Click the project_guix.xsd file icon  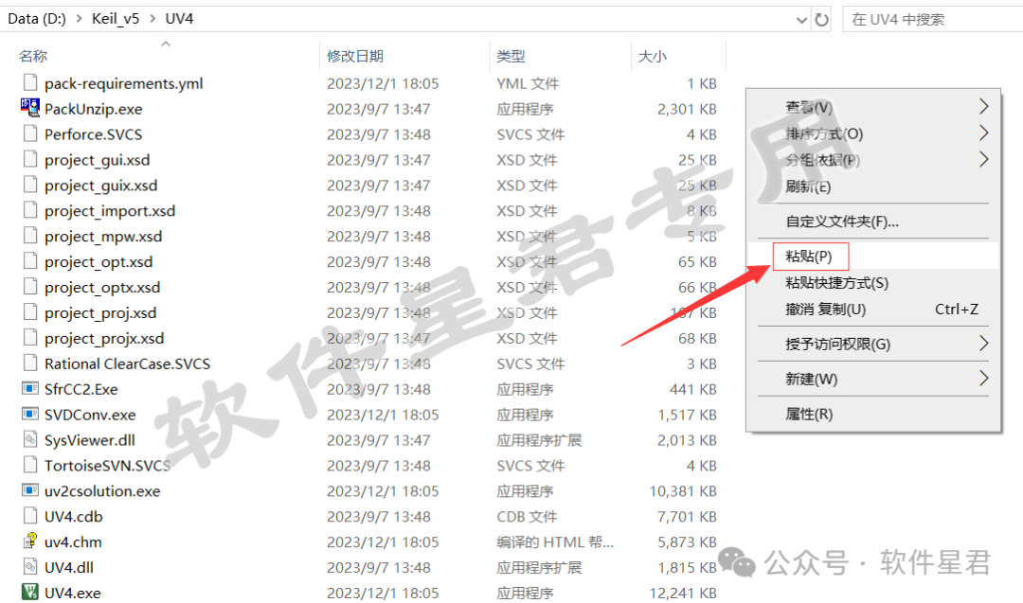point(30,185)
